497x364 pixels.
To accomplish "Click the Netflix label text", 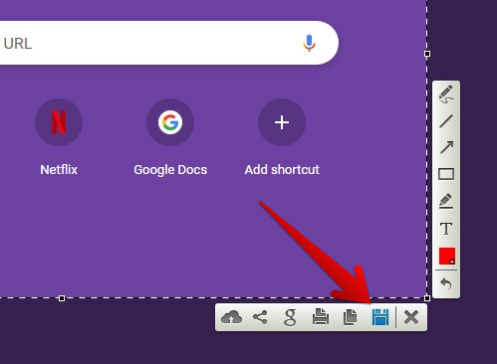I will coord(59,170).
